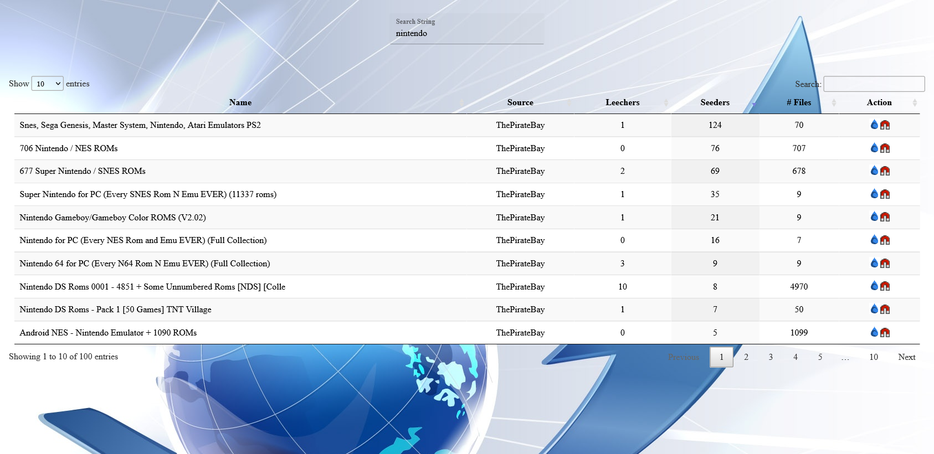Image resolution: width=934 pixels, height=454 pixels.
Task: Select 'Nintendo DS Roms - Pack 1' name
Action: pyautogui.click(x=115, y=309)
